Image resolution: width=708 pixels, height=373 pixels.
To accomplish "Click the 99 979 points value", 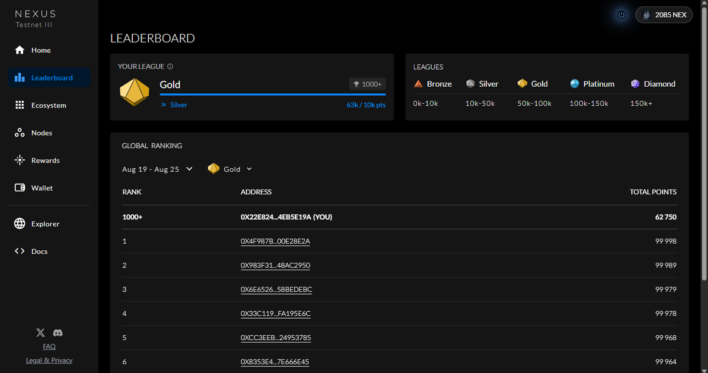I will (666, 289).
